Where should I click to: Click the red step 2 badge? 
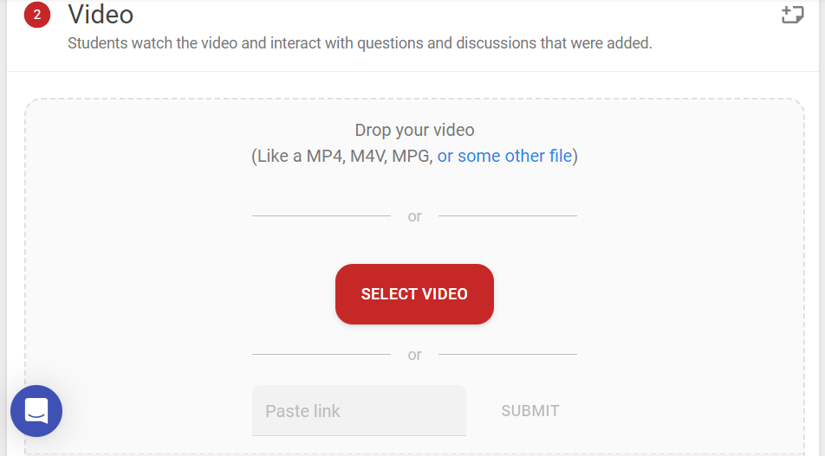[36, 15]
